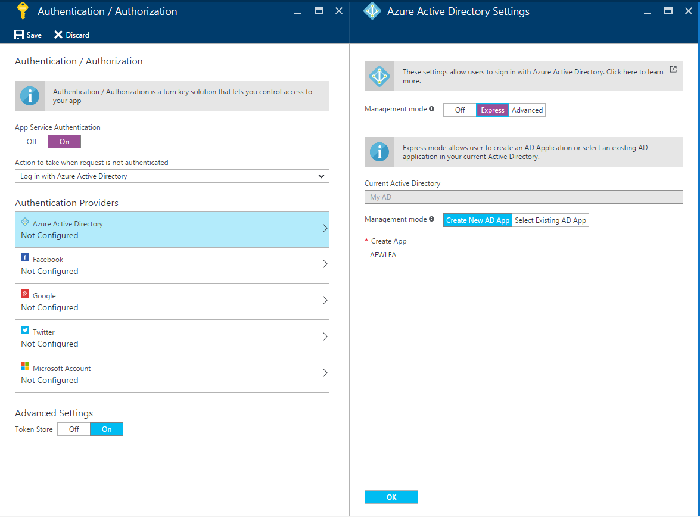
Task: Close the Authentication / Authorization blade
Action: pyautogui.click(x=339, y=11)
